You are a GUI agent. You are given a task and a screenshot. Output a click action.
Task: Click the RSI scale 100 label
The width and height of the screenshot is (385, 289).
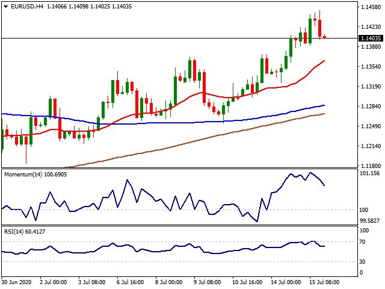click(x=364, y=231)
